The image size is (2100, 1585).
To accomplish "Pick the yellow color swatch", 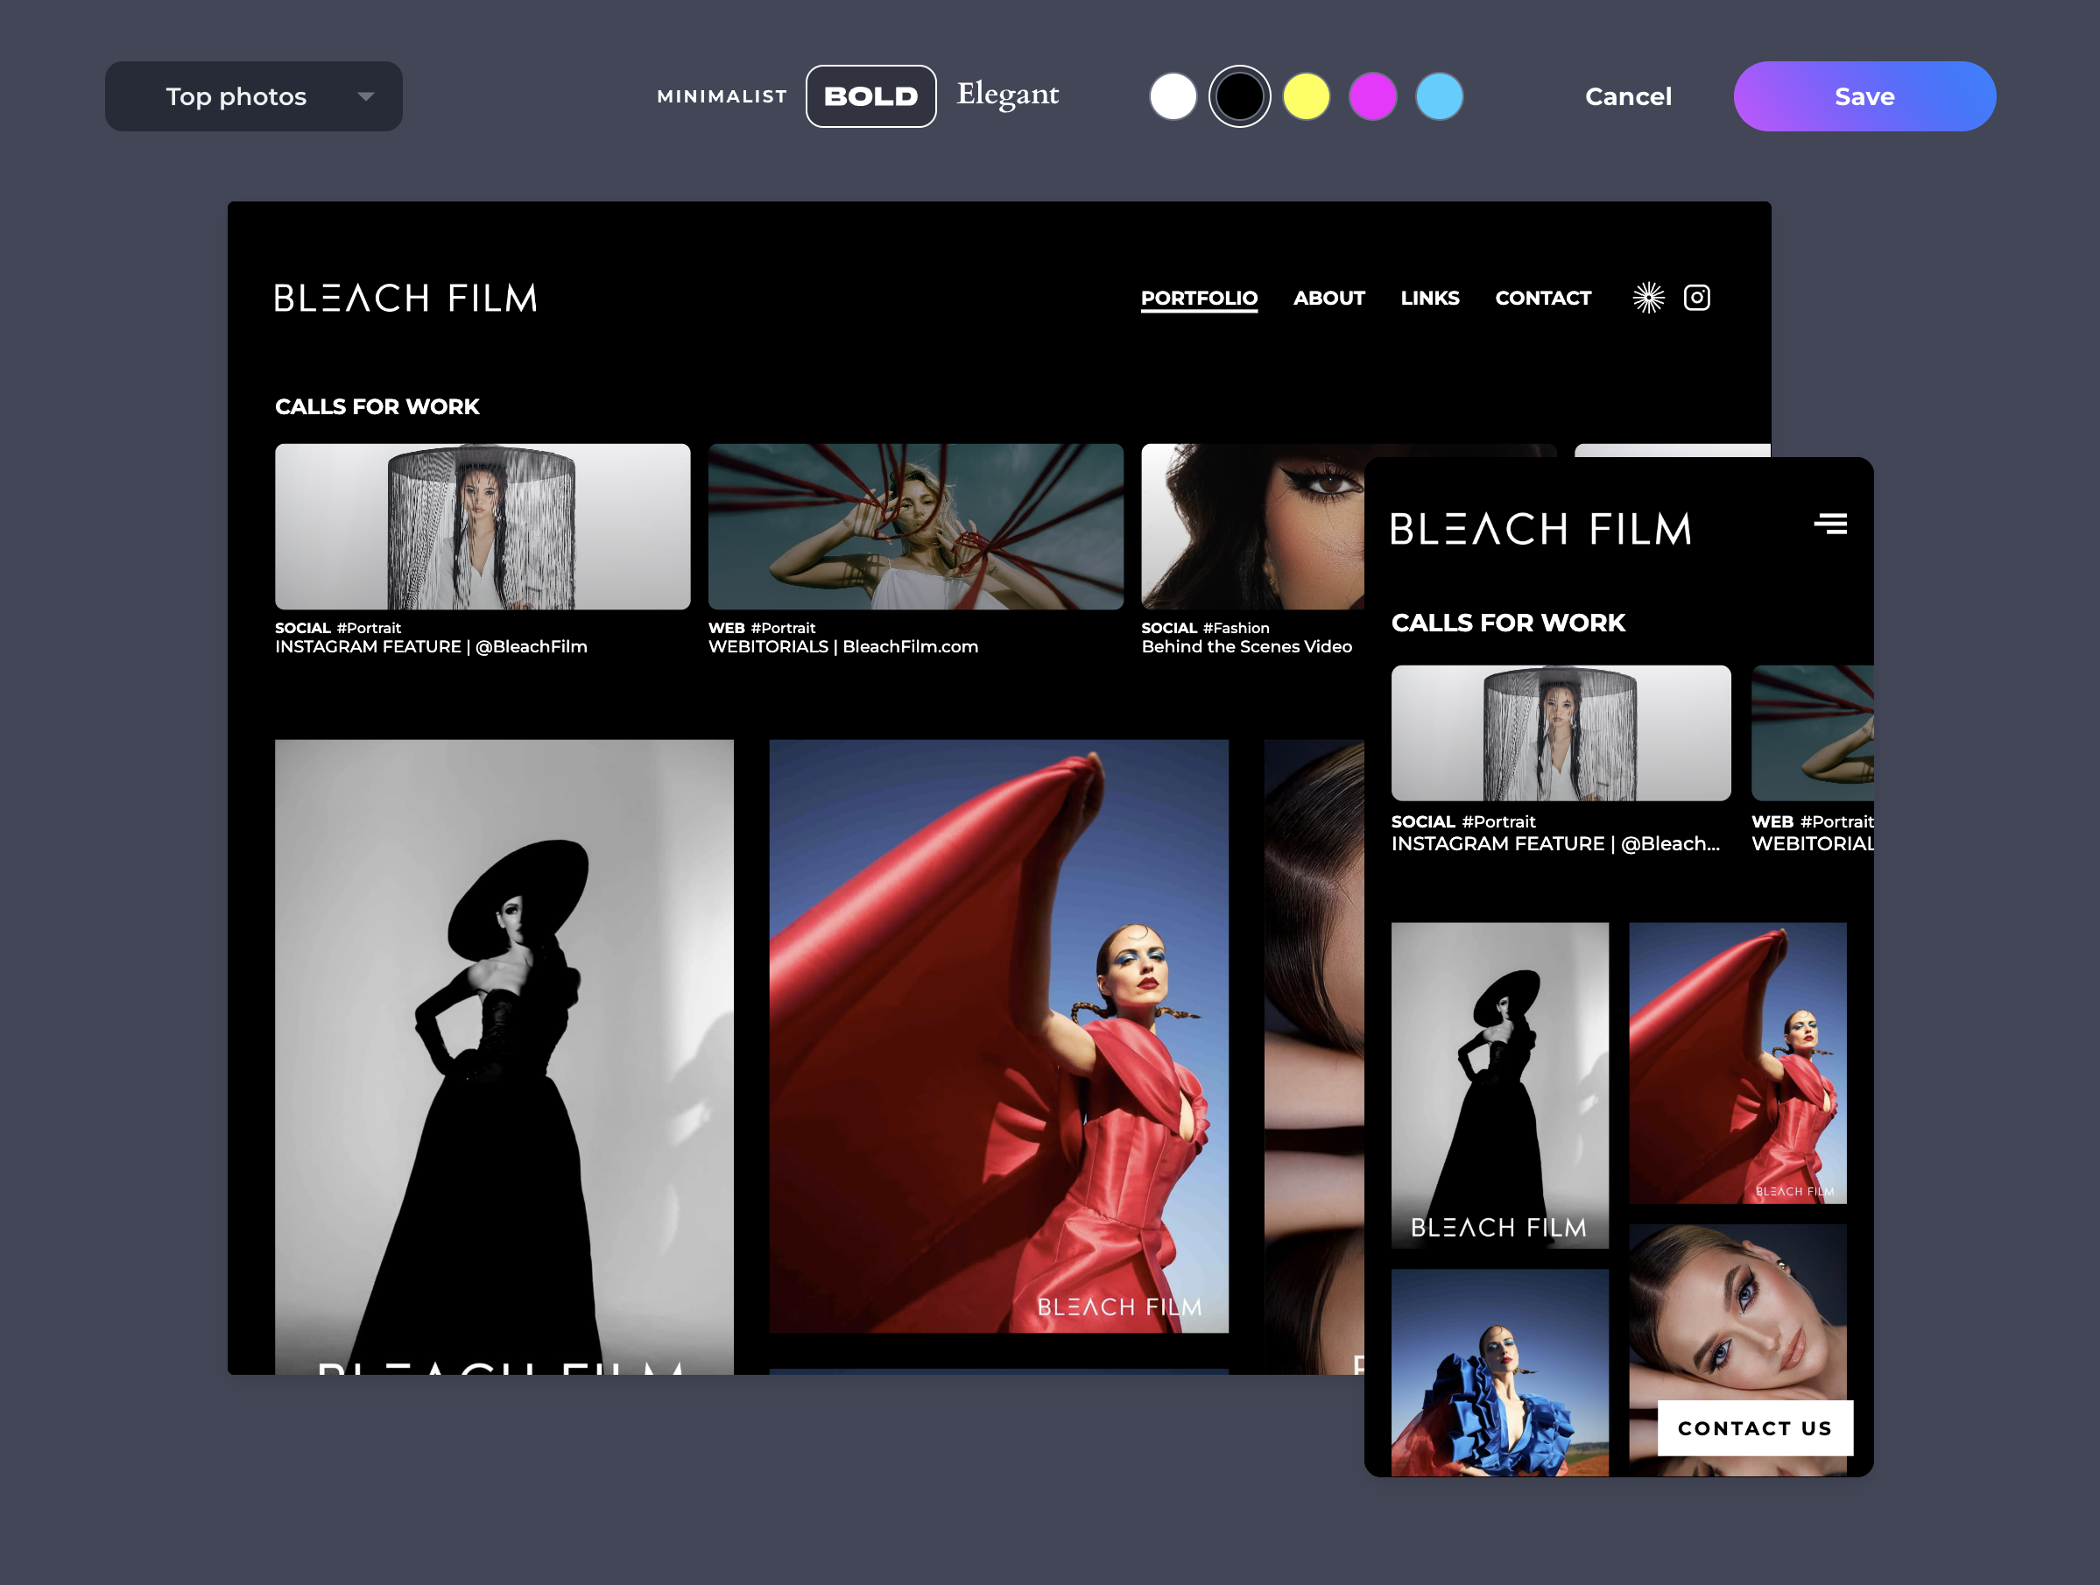I will pos(1306,97).
